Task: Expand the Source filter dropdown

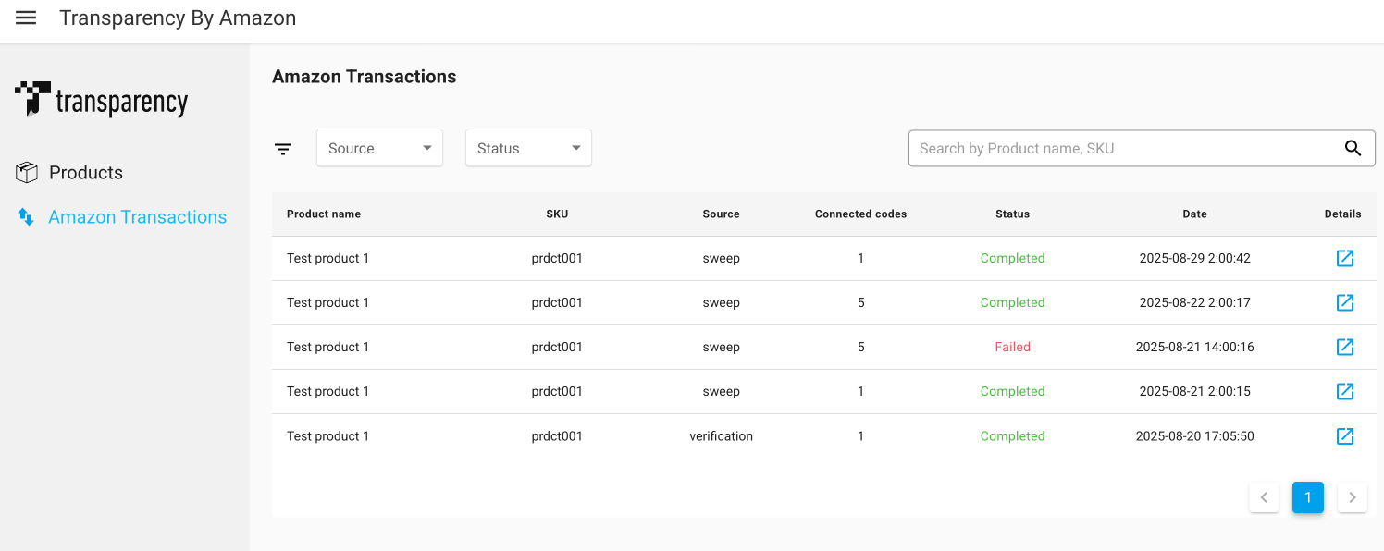Action: coord(379,148)
